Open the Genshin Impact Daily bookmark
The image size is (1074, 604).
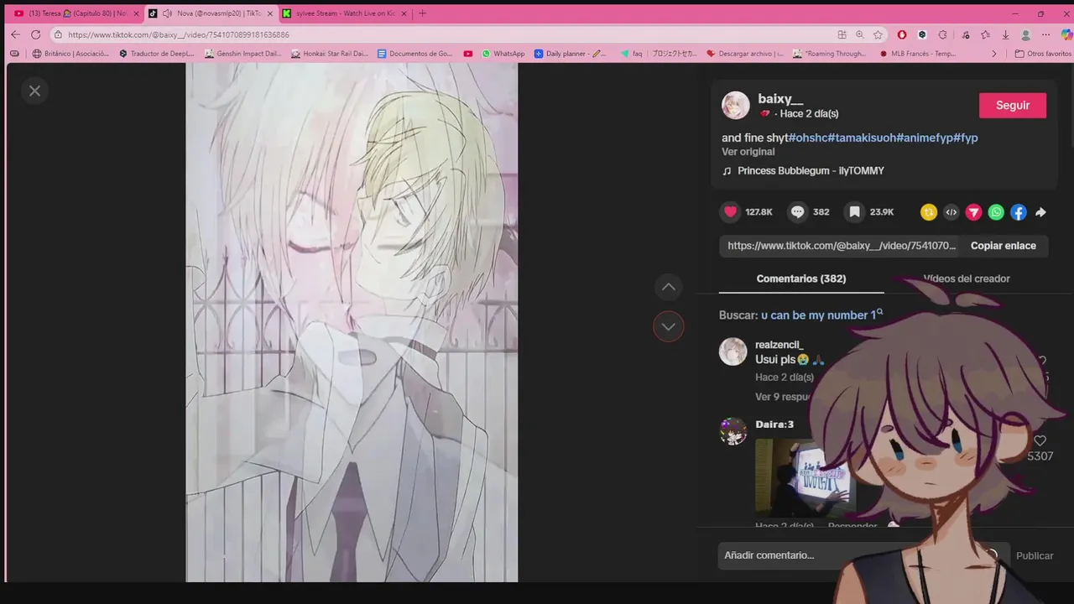coord(243,54)
